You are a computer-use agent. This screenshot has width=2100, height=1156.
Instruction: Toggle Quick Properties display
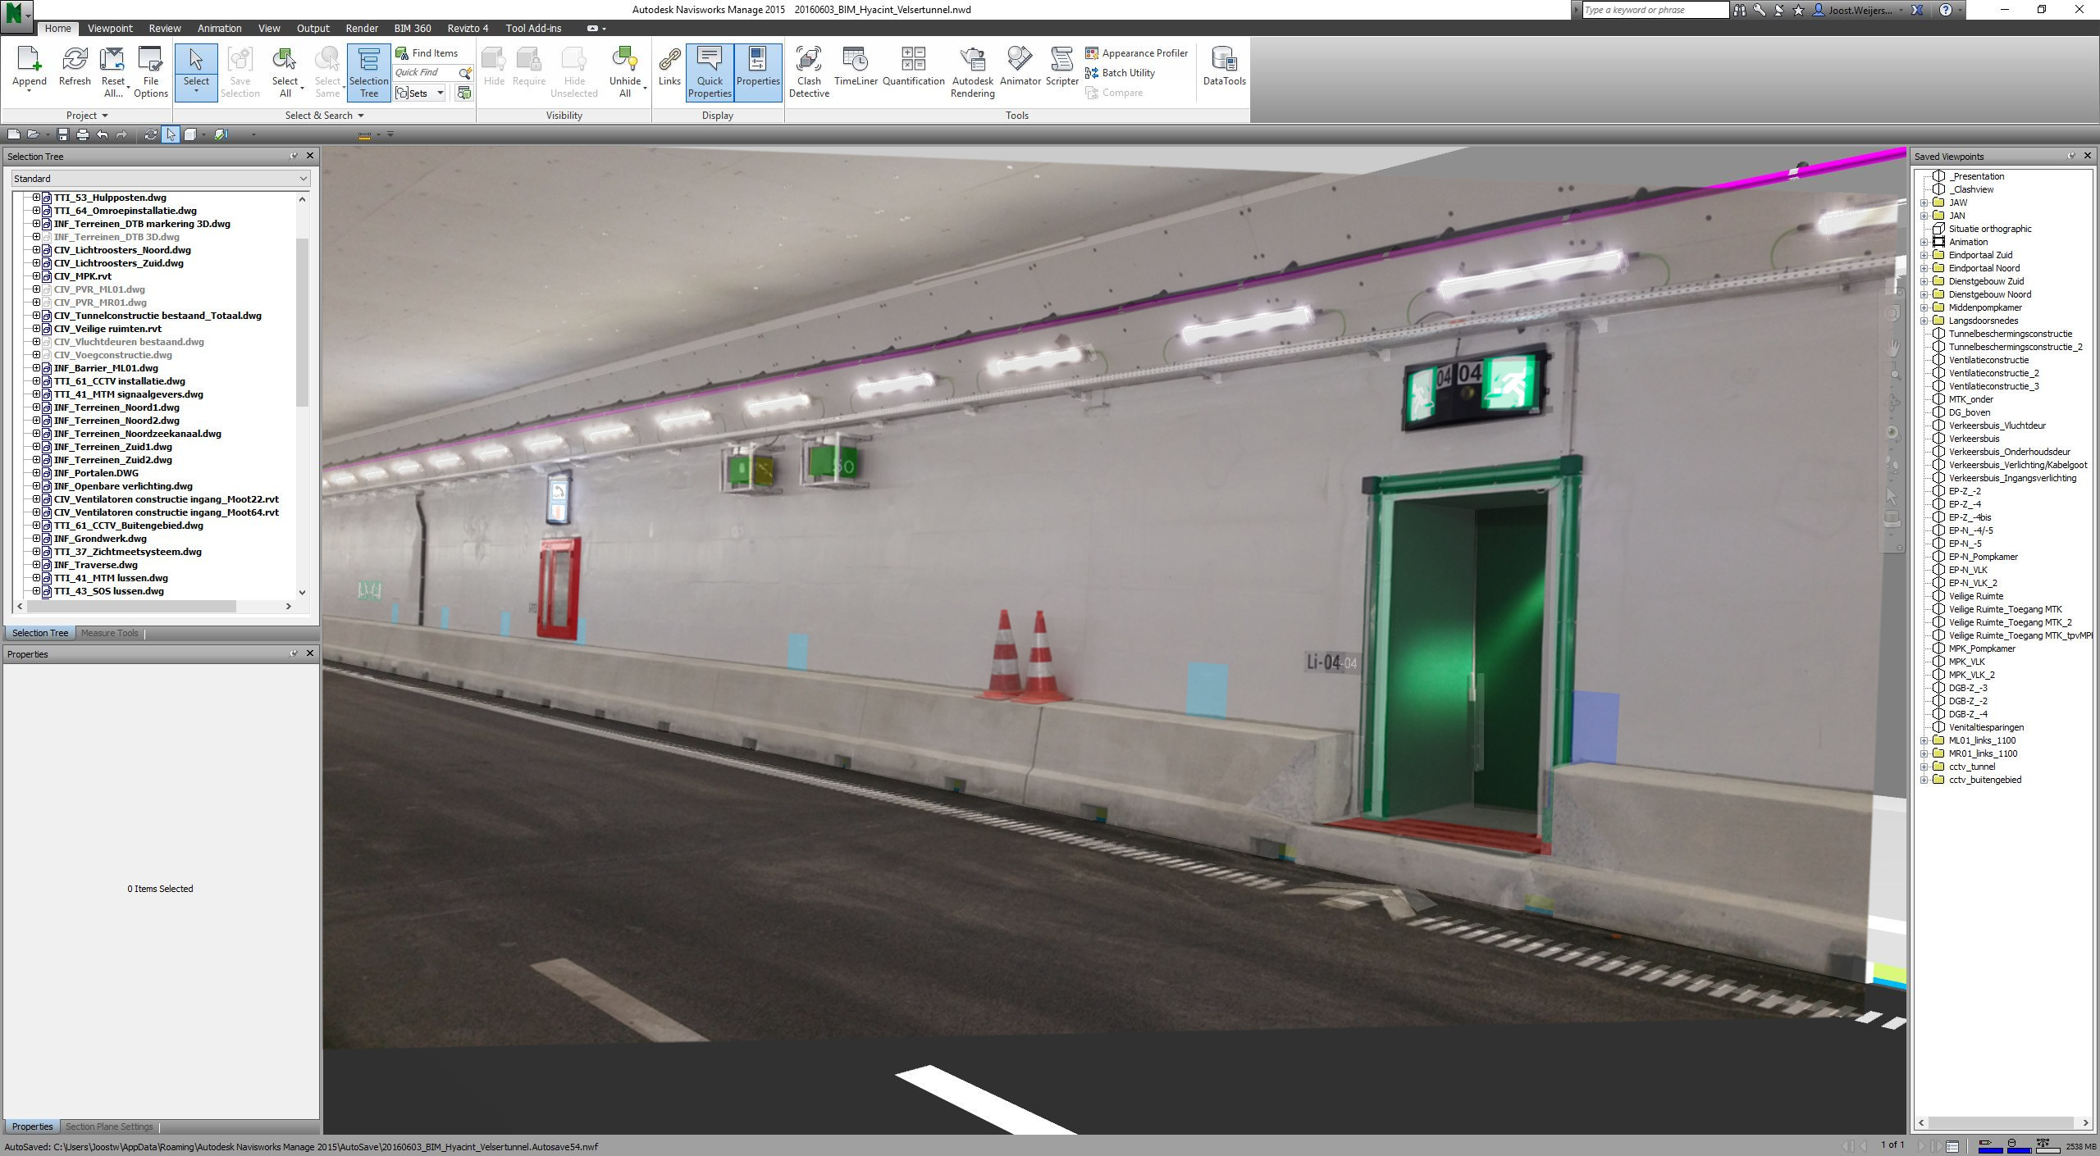(x=710, y=72)
